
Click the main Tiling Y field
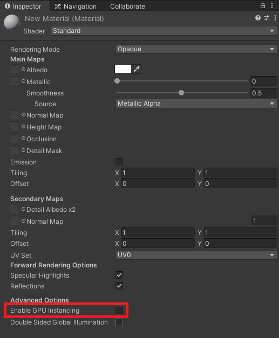click(240, 173)
